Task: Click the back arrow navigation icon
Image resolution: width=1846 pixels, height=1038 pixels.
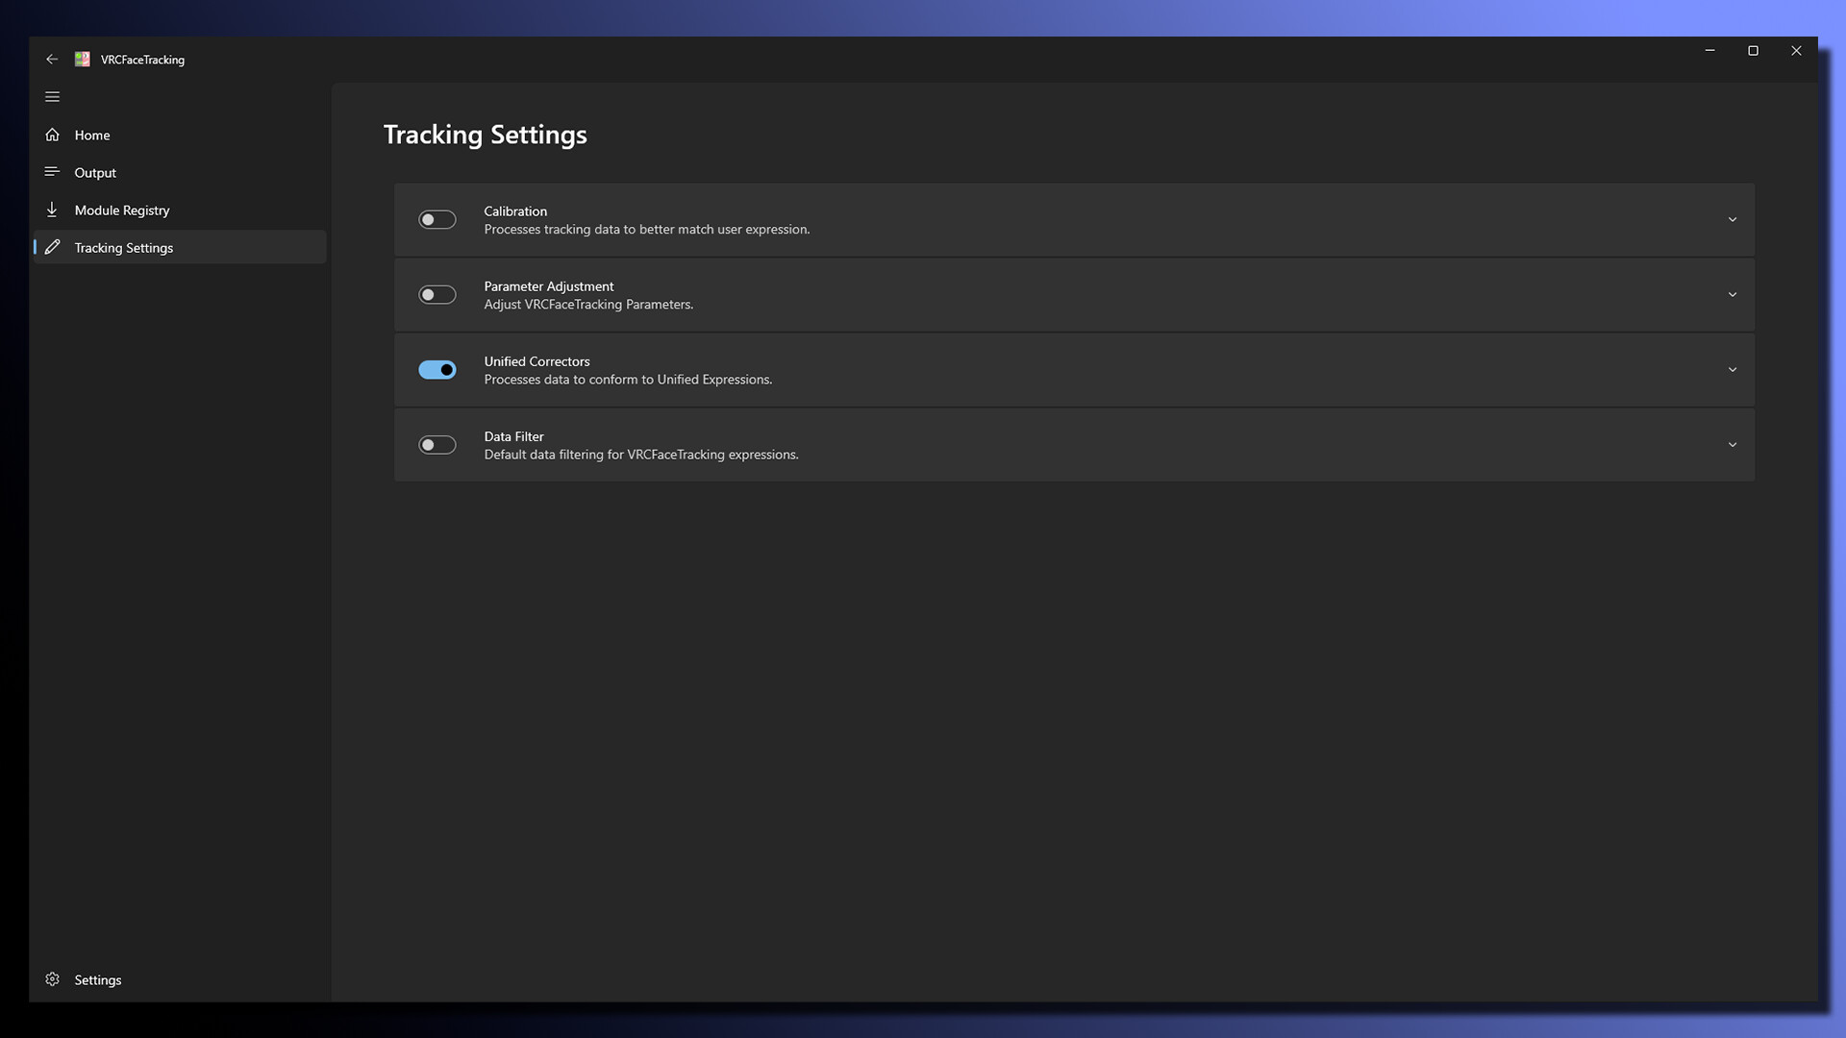Action: (x=53, y=59)
